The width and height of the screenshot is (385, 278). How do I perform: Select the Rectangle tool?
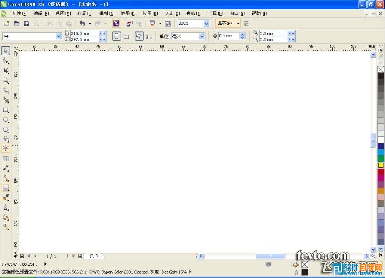[6, 110]
